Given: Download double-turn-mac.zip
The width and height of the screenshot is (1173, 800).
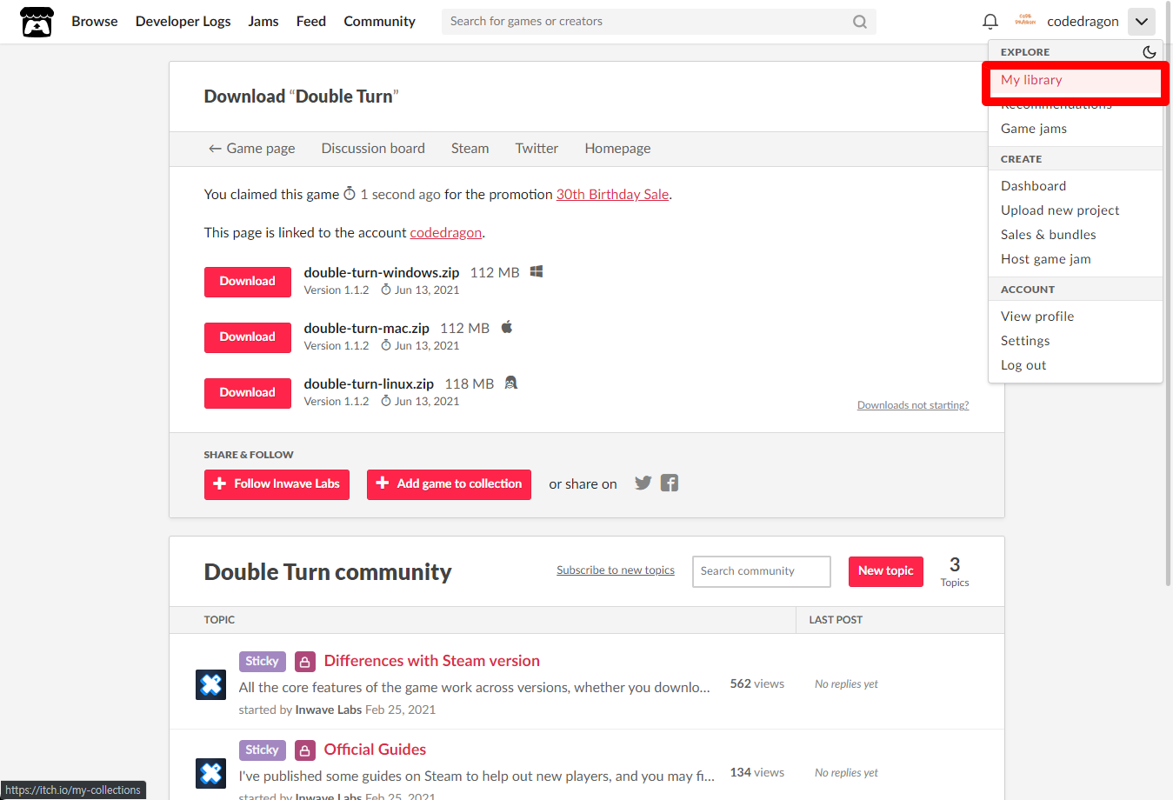Looking at the screenshot, I should click(248, 337).
